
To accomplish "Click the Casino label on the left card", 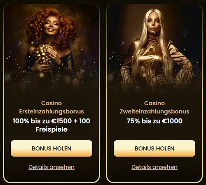I will click(51, 103).
